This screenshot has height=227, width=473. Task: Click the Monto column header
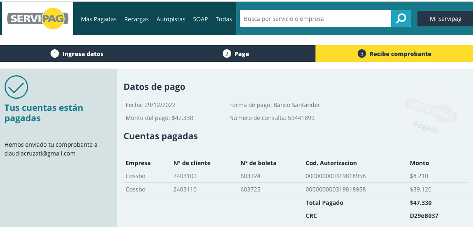[x=419, y=163]
